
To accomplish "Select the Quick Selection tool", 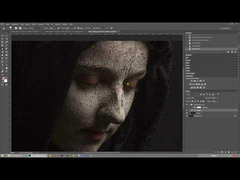I will pos(6,38).
